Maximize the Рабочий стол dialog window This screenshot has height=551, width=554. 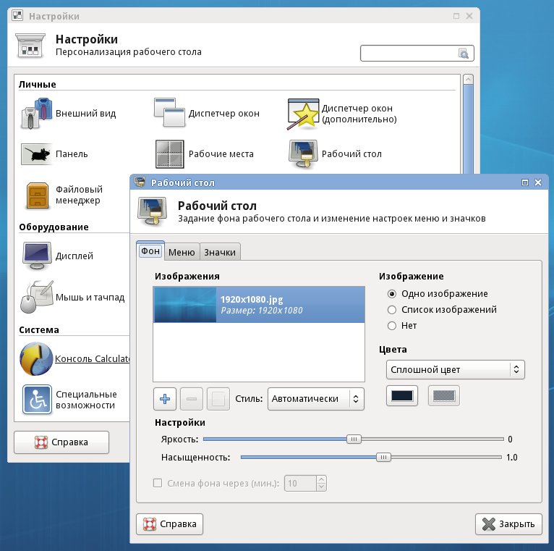click(525, 182)
